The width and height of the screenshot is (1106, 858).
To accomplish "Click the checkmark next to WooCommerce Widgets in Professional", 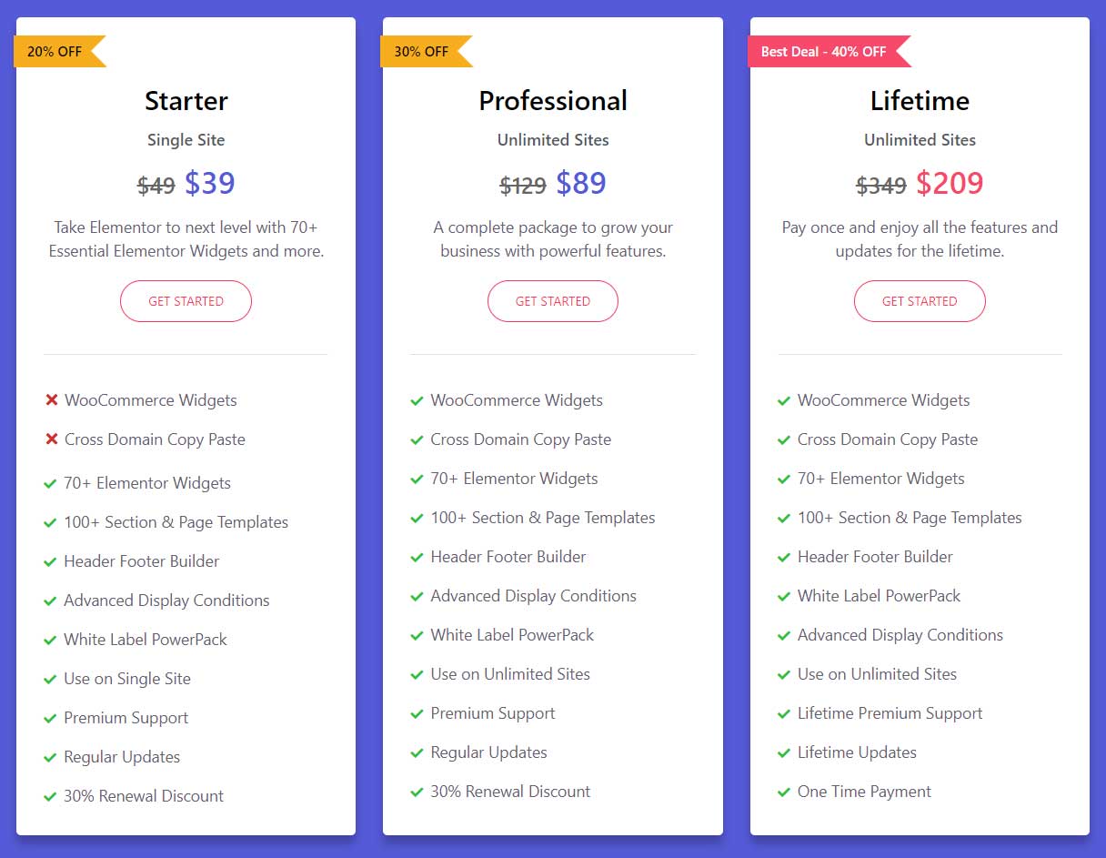I will (417, 400).
